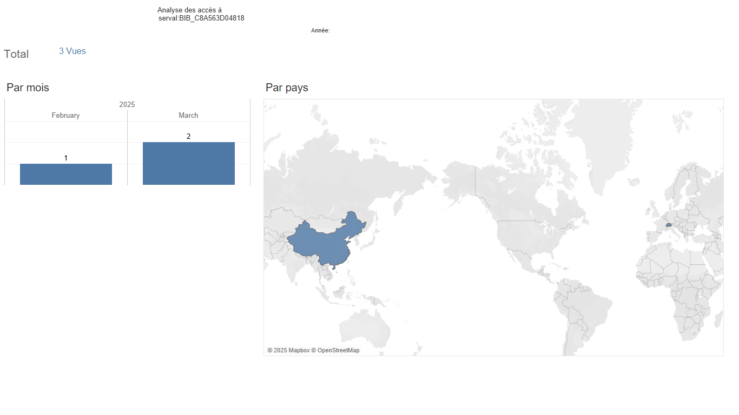Click the 'Année:' filter label
Image resolution: width=739 pixels, height=415 pixels.
click(x=320, y=31)
